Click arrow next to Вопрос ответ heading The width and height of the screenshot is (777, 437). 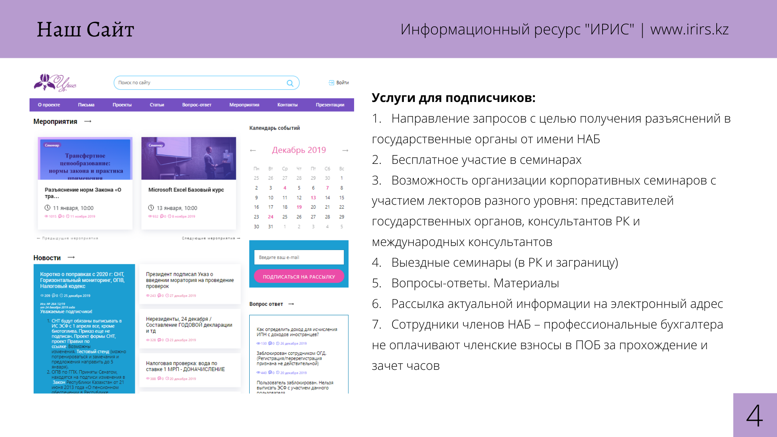[x=291, y=304]
